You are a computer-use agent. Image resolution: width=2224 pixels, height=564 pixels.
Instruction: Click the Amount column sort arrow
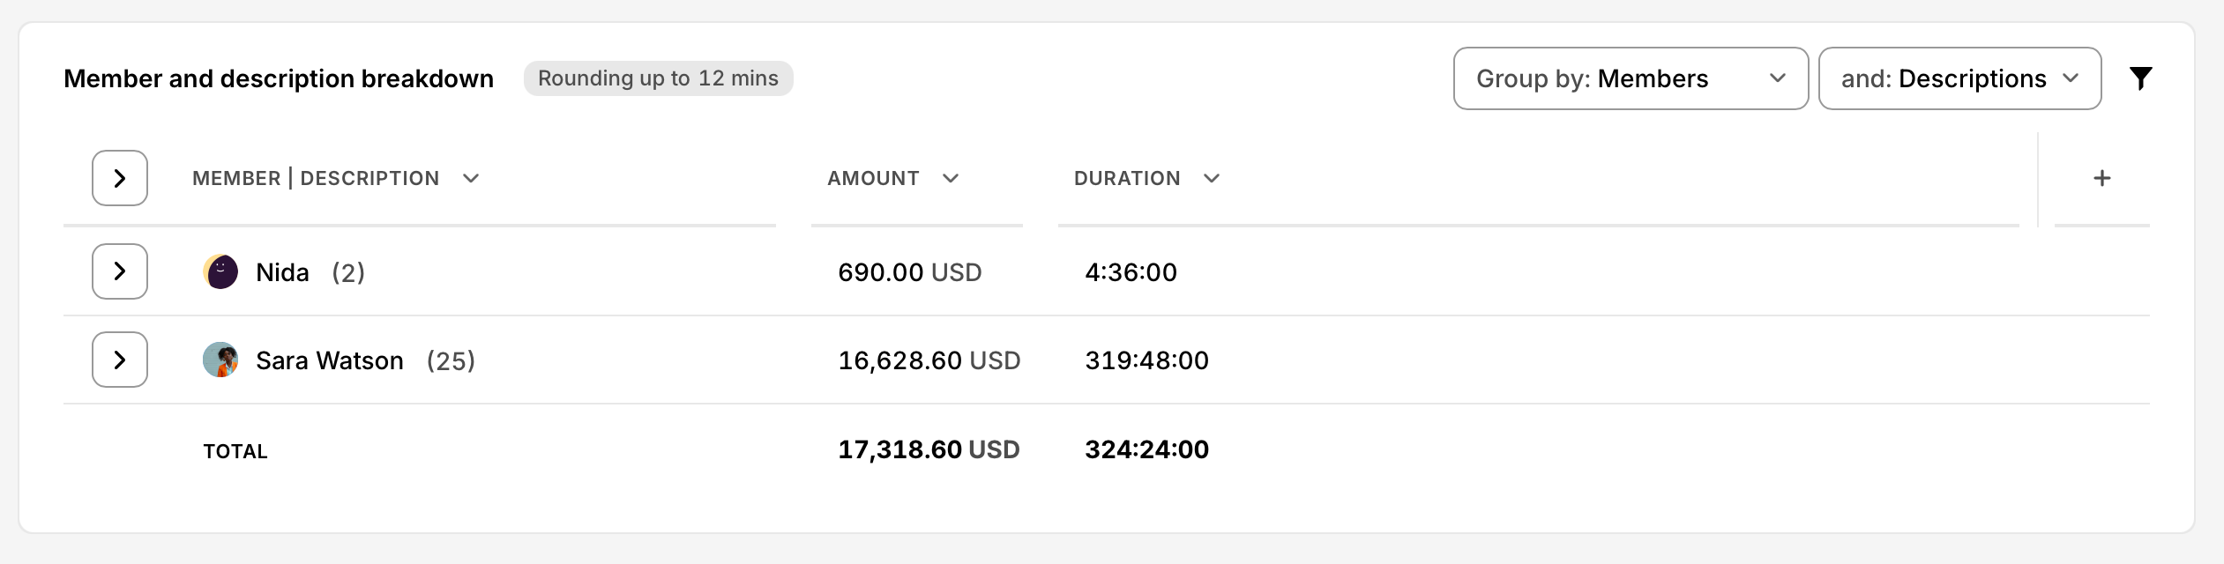point(950,178)
